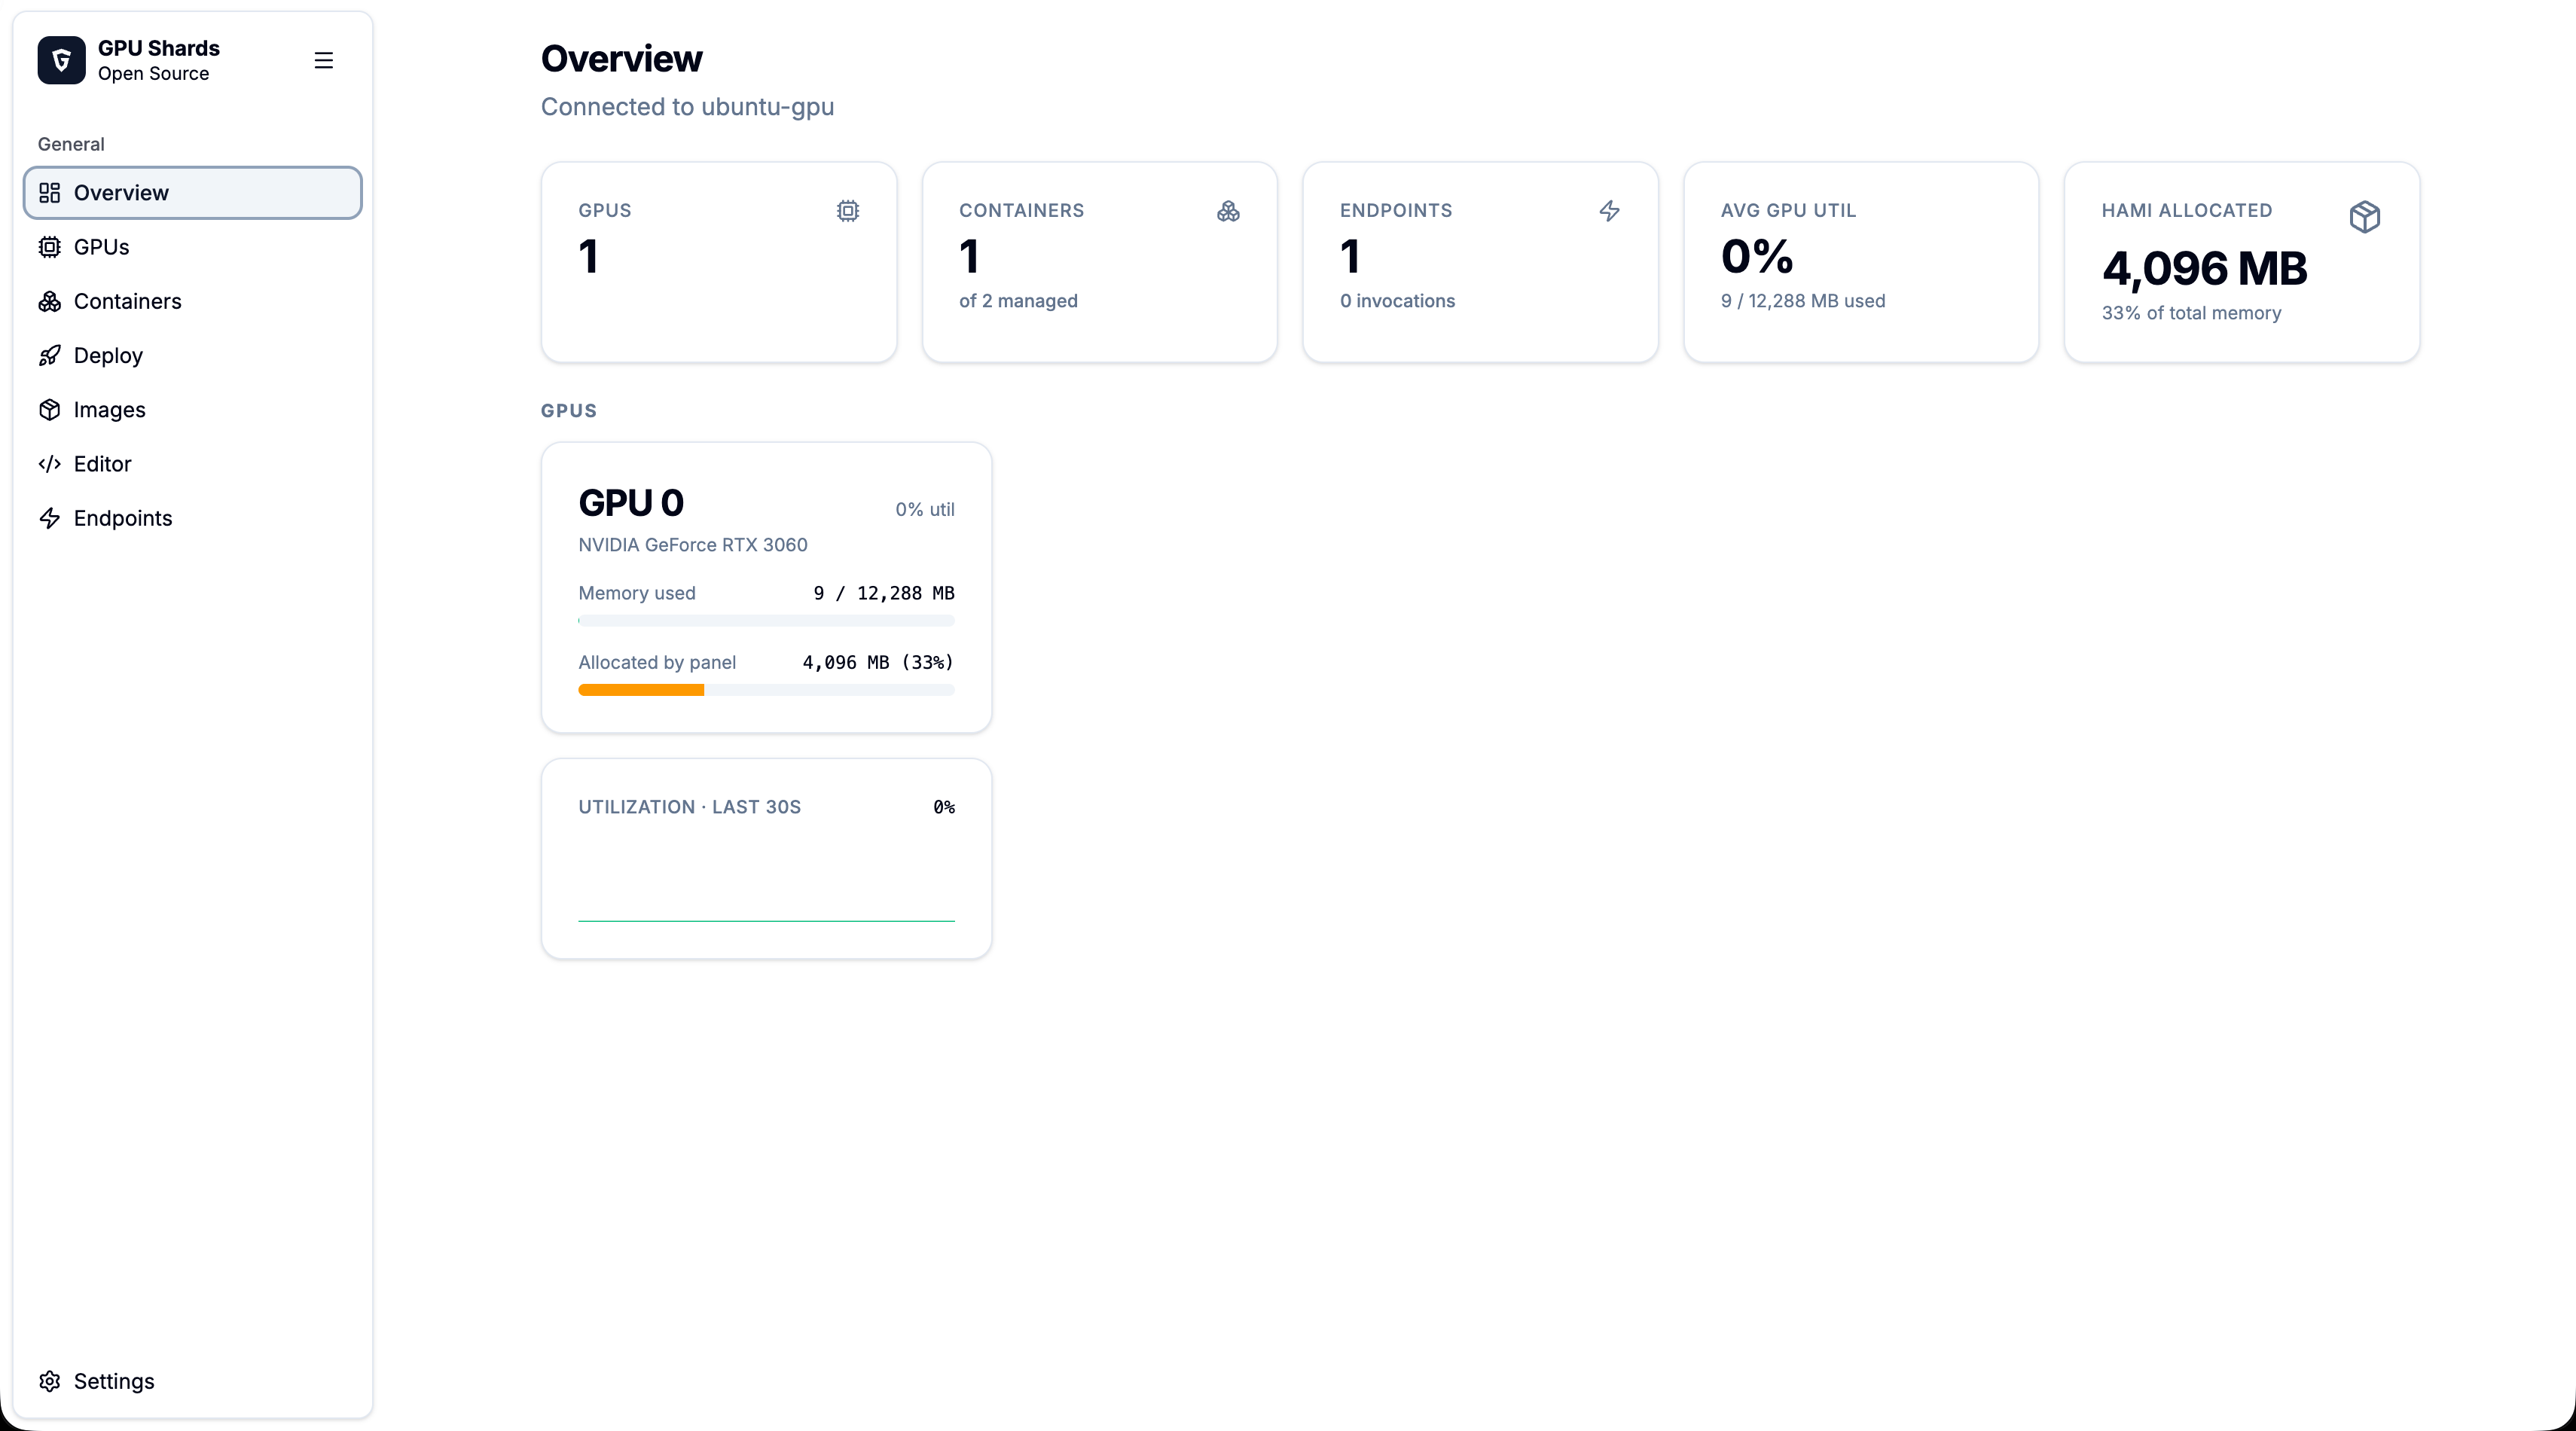This screenshot has width=2576, height=1431.
Task: Click the lightning icon on the ENDPOINTS card
Action: pos(1609,210)
